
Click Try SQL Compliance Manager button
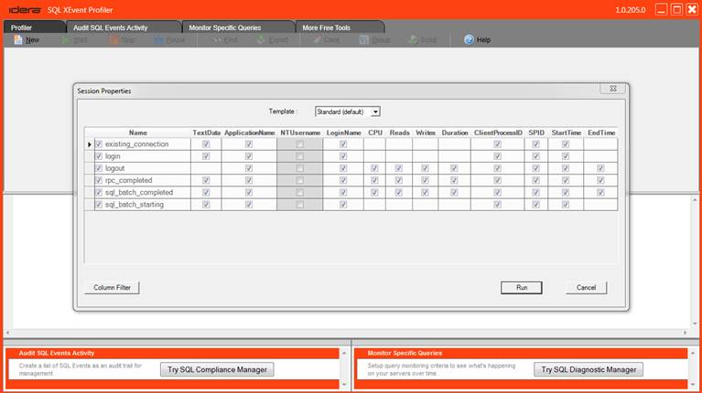(x=217, y=369)
